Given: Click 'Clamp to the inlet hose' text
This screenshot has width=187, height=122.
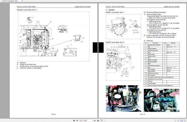Looking at the screenshot, I should pyautogui.click(x=28, y=64).
